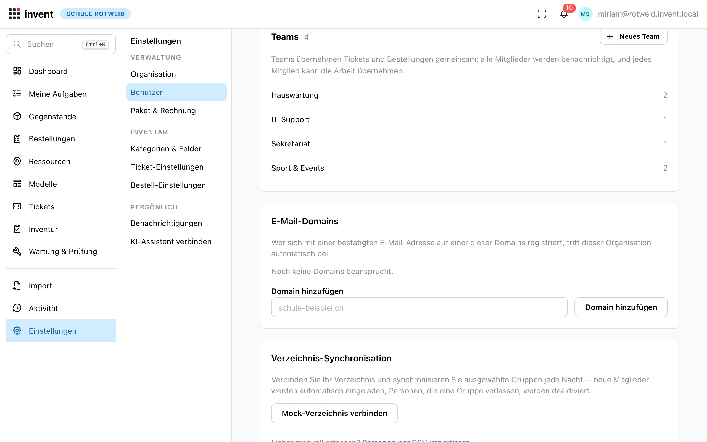Click the Inventur clipboard-check icon
Image resolution: width=707 pixels, height=442 pixels.
click(x=17, y=229)
